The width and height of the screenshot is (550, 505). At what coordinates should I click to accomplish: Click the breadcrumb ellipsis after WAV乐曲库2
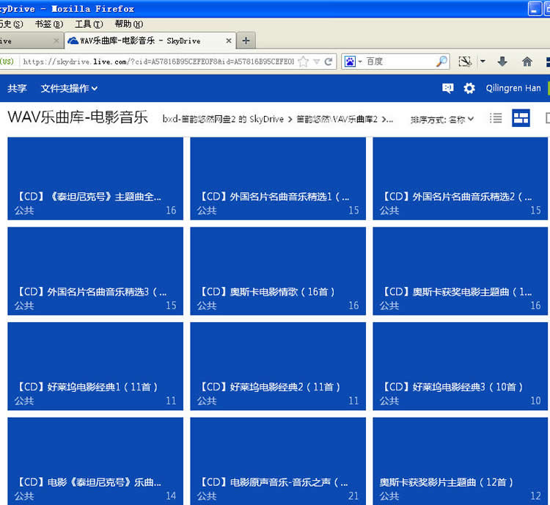pyautogui.click(x=390, y=120)
